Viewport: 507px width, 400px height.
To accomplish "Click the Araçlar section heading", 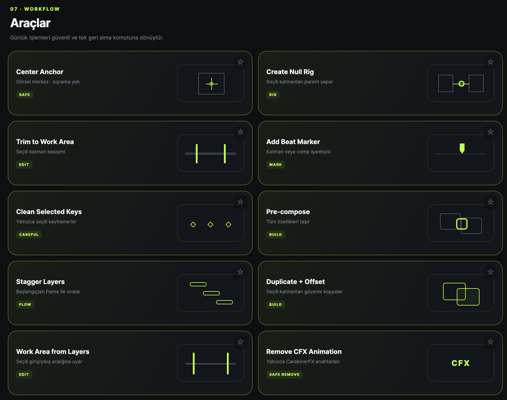I will click(x=30, y=23).
